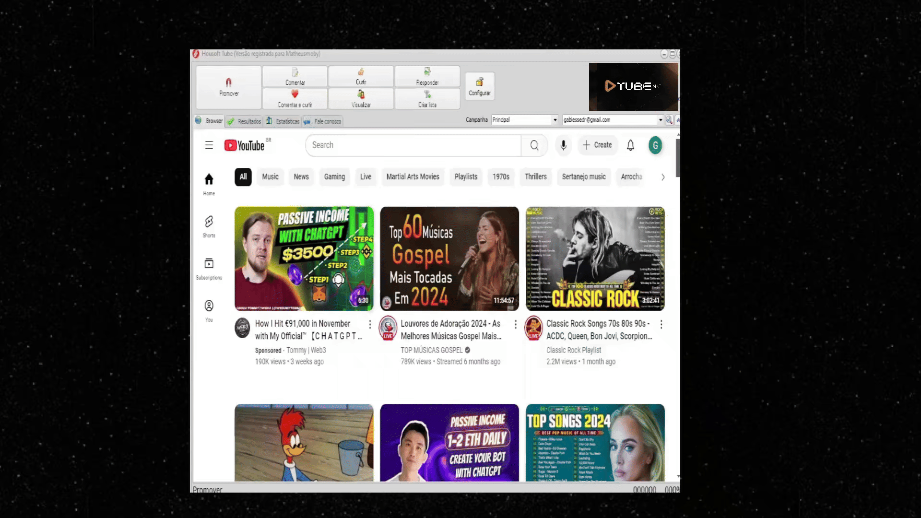Switch to the Browser tab
921x518 pixels.
209,121
